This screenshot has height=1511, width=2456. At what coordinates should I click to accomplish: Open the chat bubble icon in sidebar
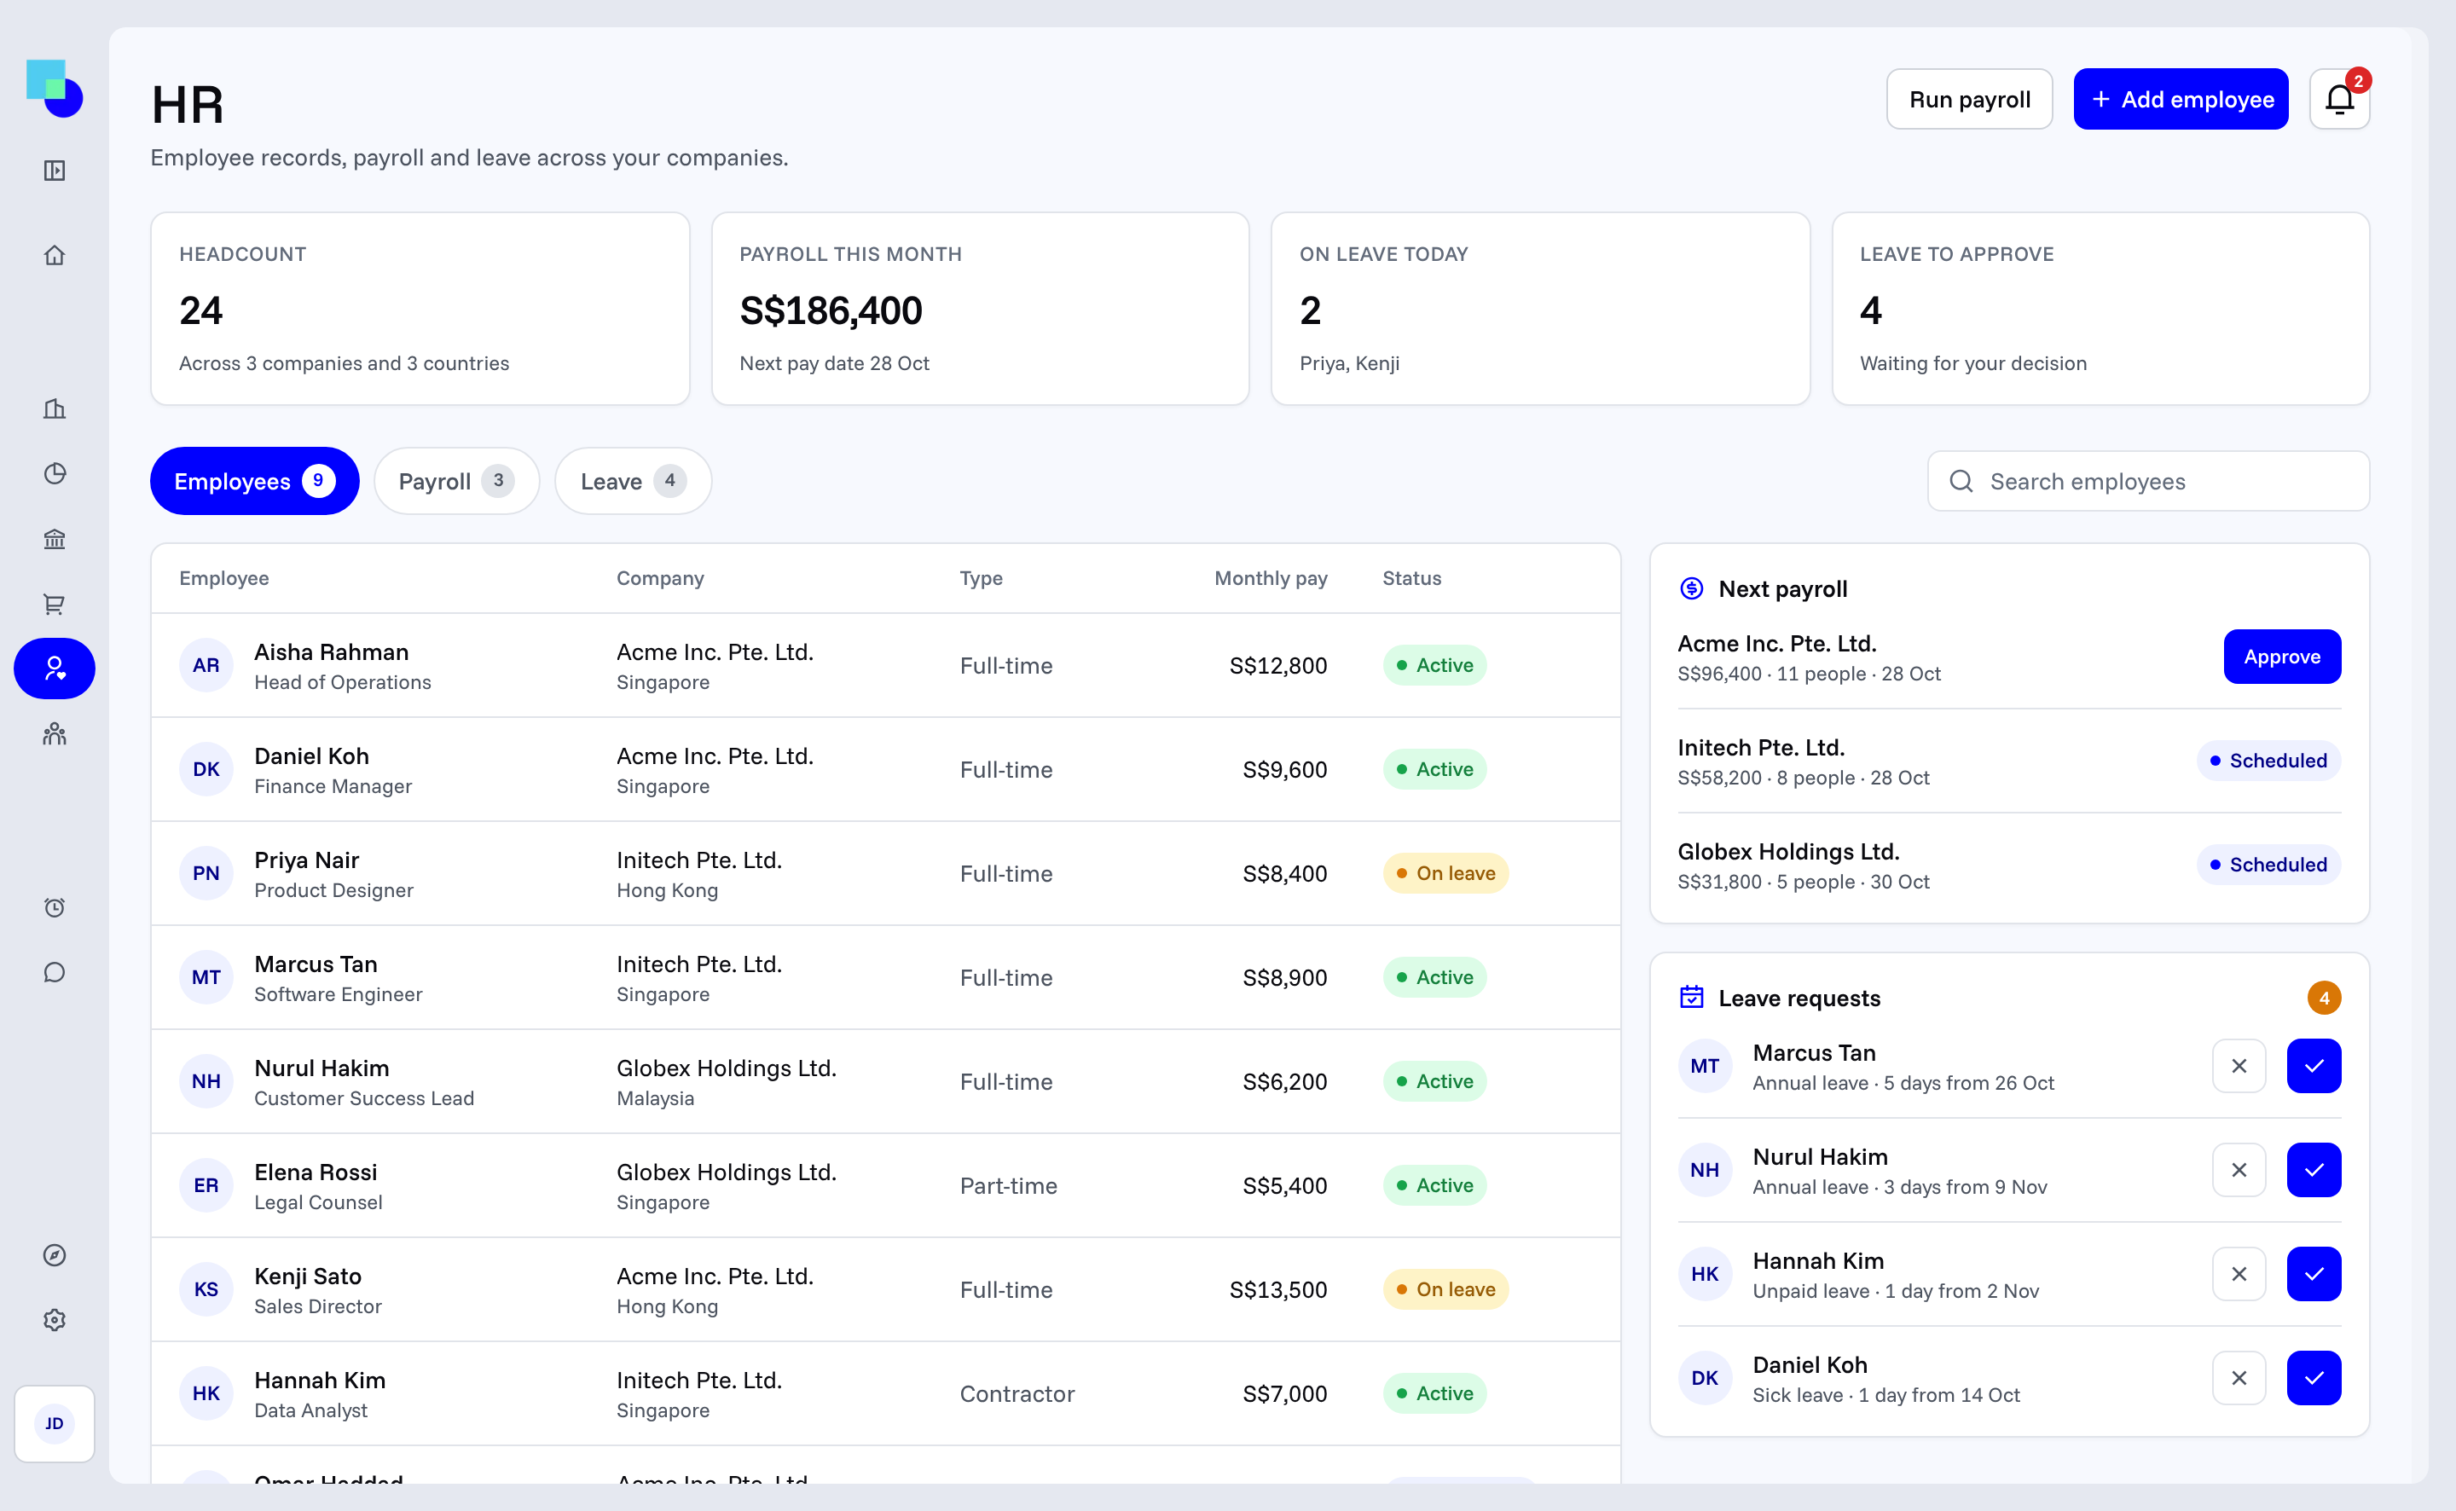coord(54,972)
